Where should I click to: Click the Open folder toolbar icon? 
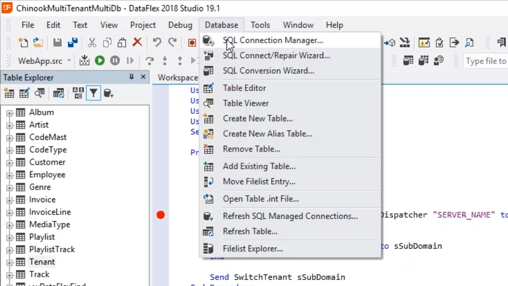coord(38,43)
